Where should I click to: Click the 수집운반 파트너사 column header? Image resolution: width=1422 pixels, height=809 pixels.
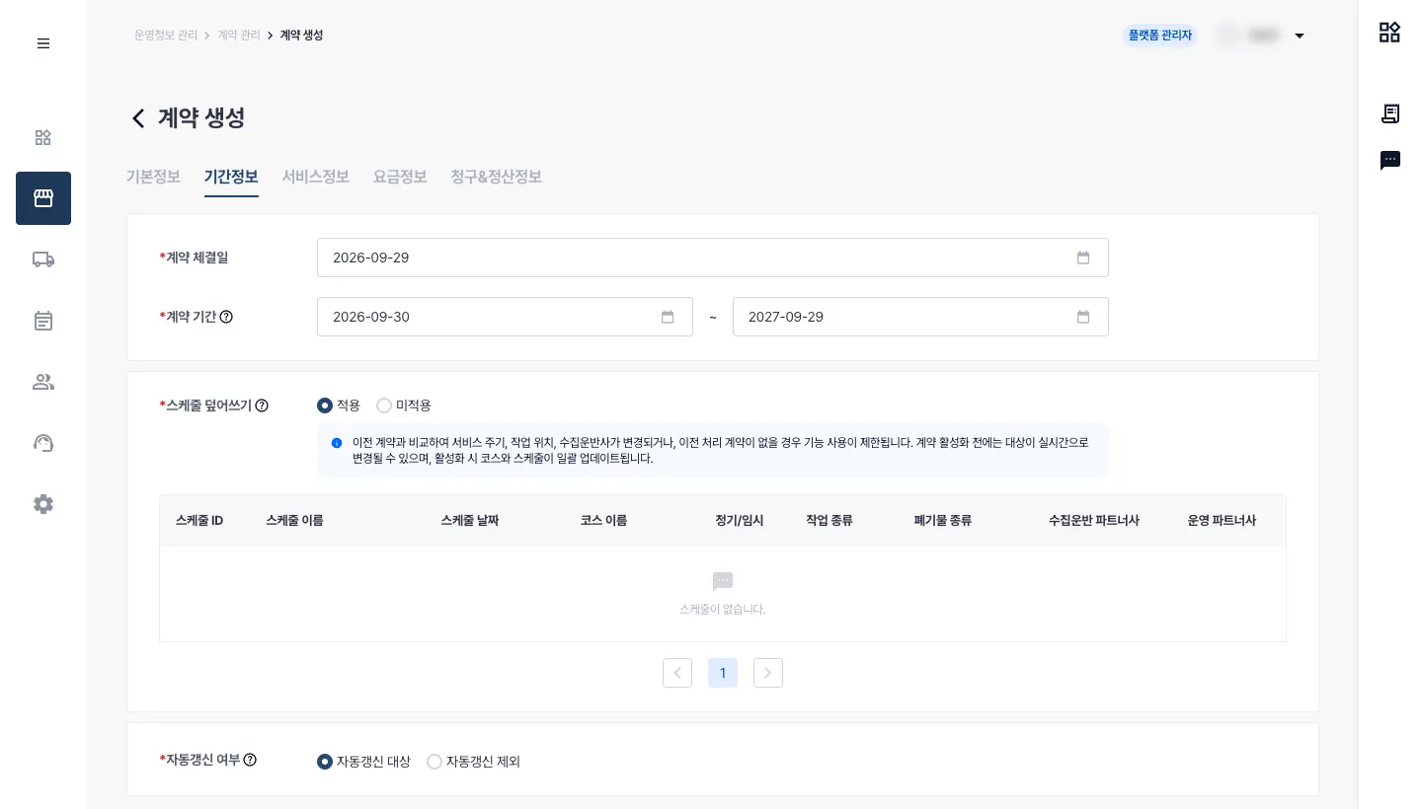click(1094, 520)
